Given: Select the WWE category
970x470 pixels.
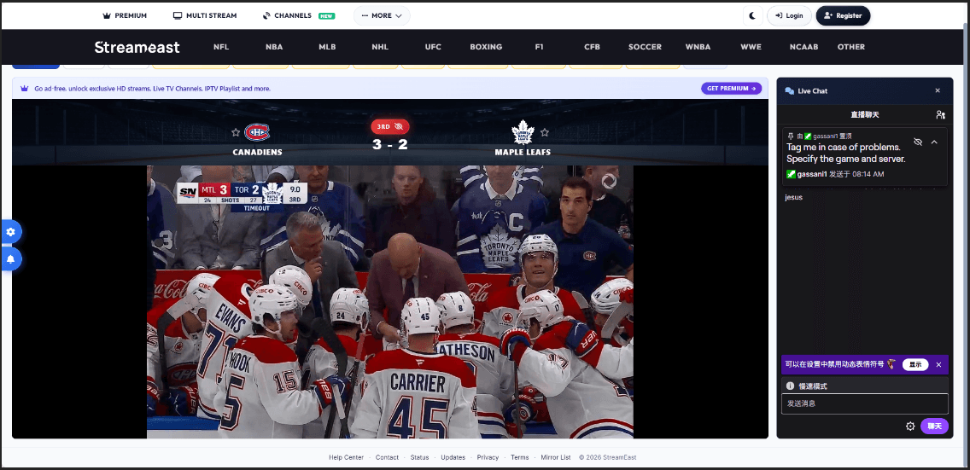Looking at the screenshot, I should [751, 47].
